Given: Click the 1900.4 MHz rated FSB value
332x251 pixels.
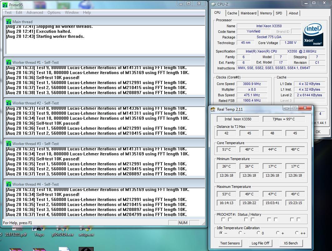Looking at the screenshot, I should click(x=252, y=100).
